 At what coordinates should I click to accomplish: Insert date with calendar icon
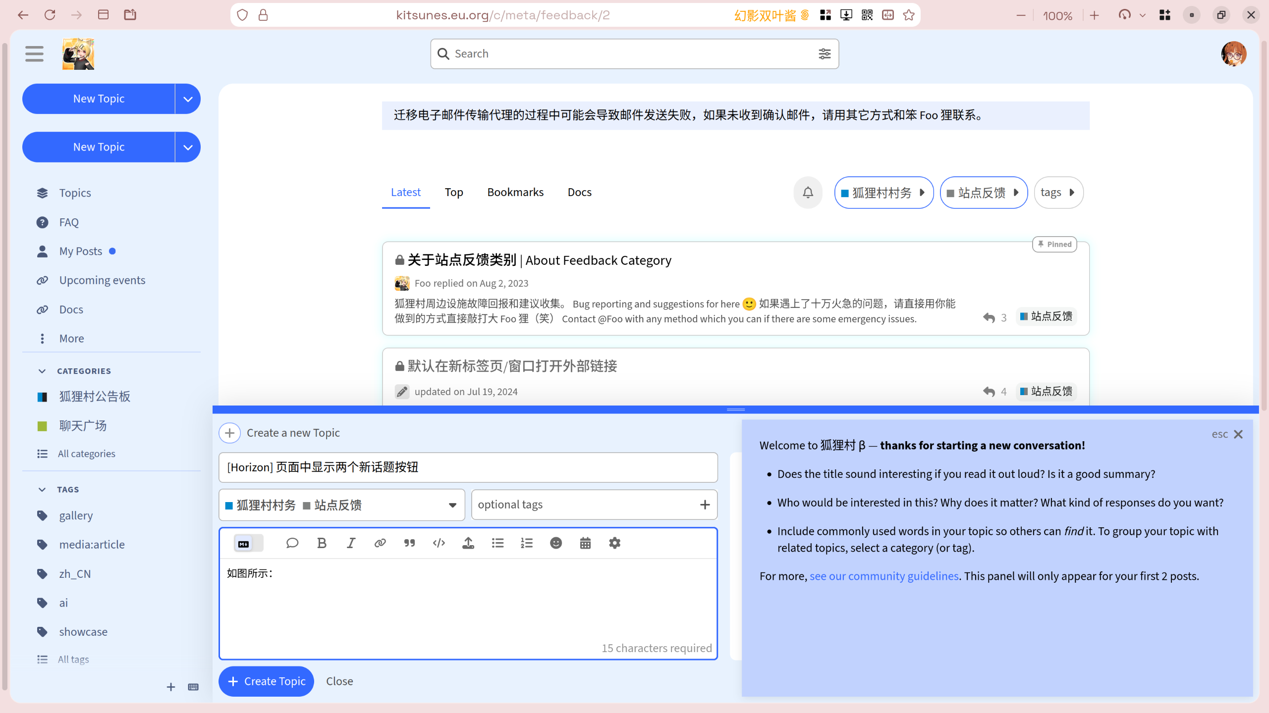[x=585, y=543]
